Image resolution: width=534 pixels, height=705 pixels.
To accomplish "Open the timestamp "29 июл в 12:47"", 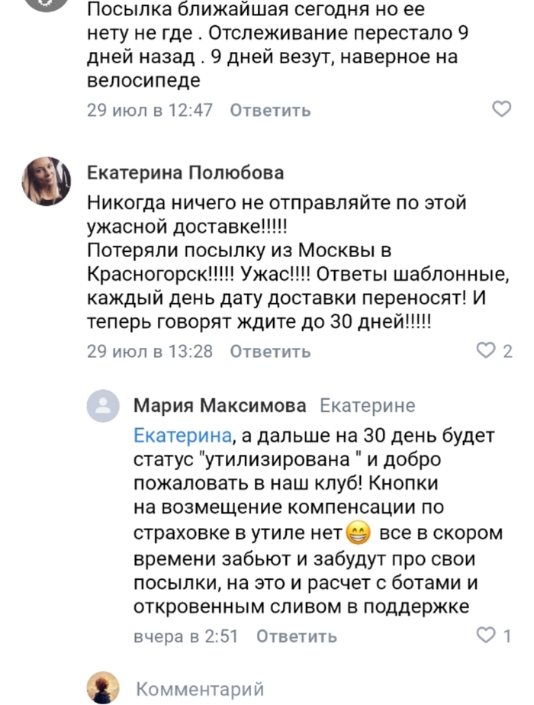I will coord(150,111).
